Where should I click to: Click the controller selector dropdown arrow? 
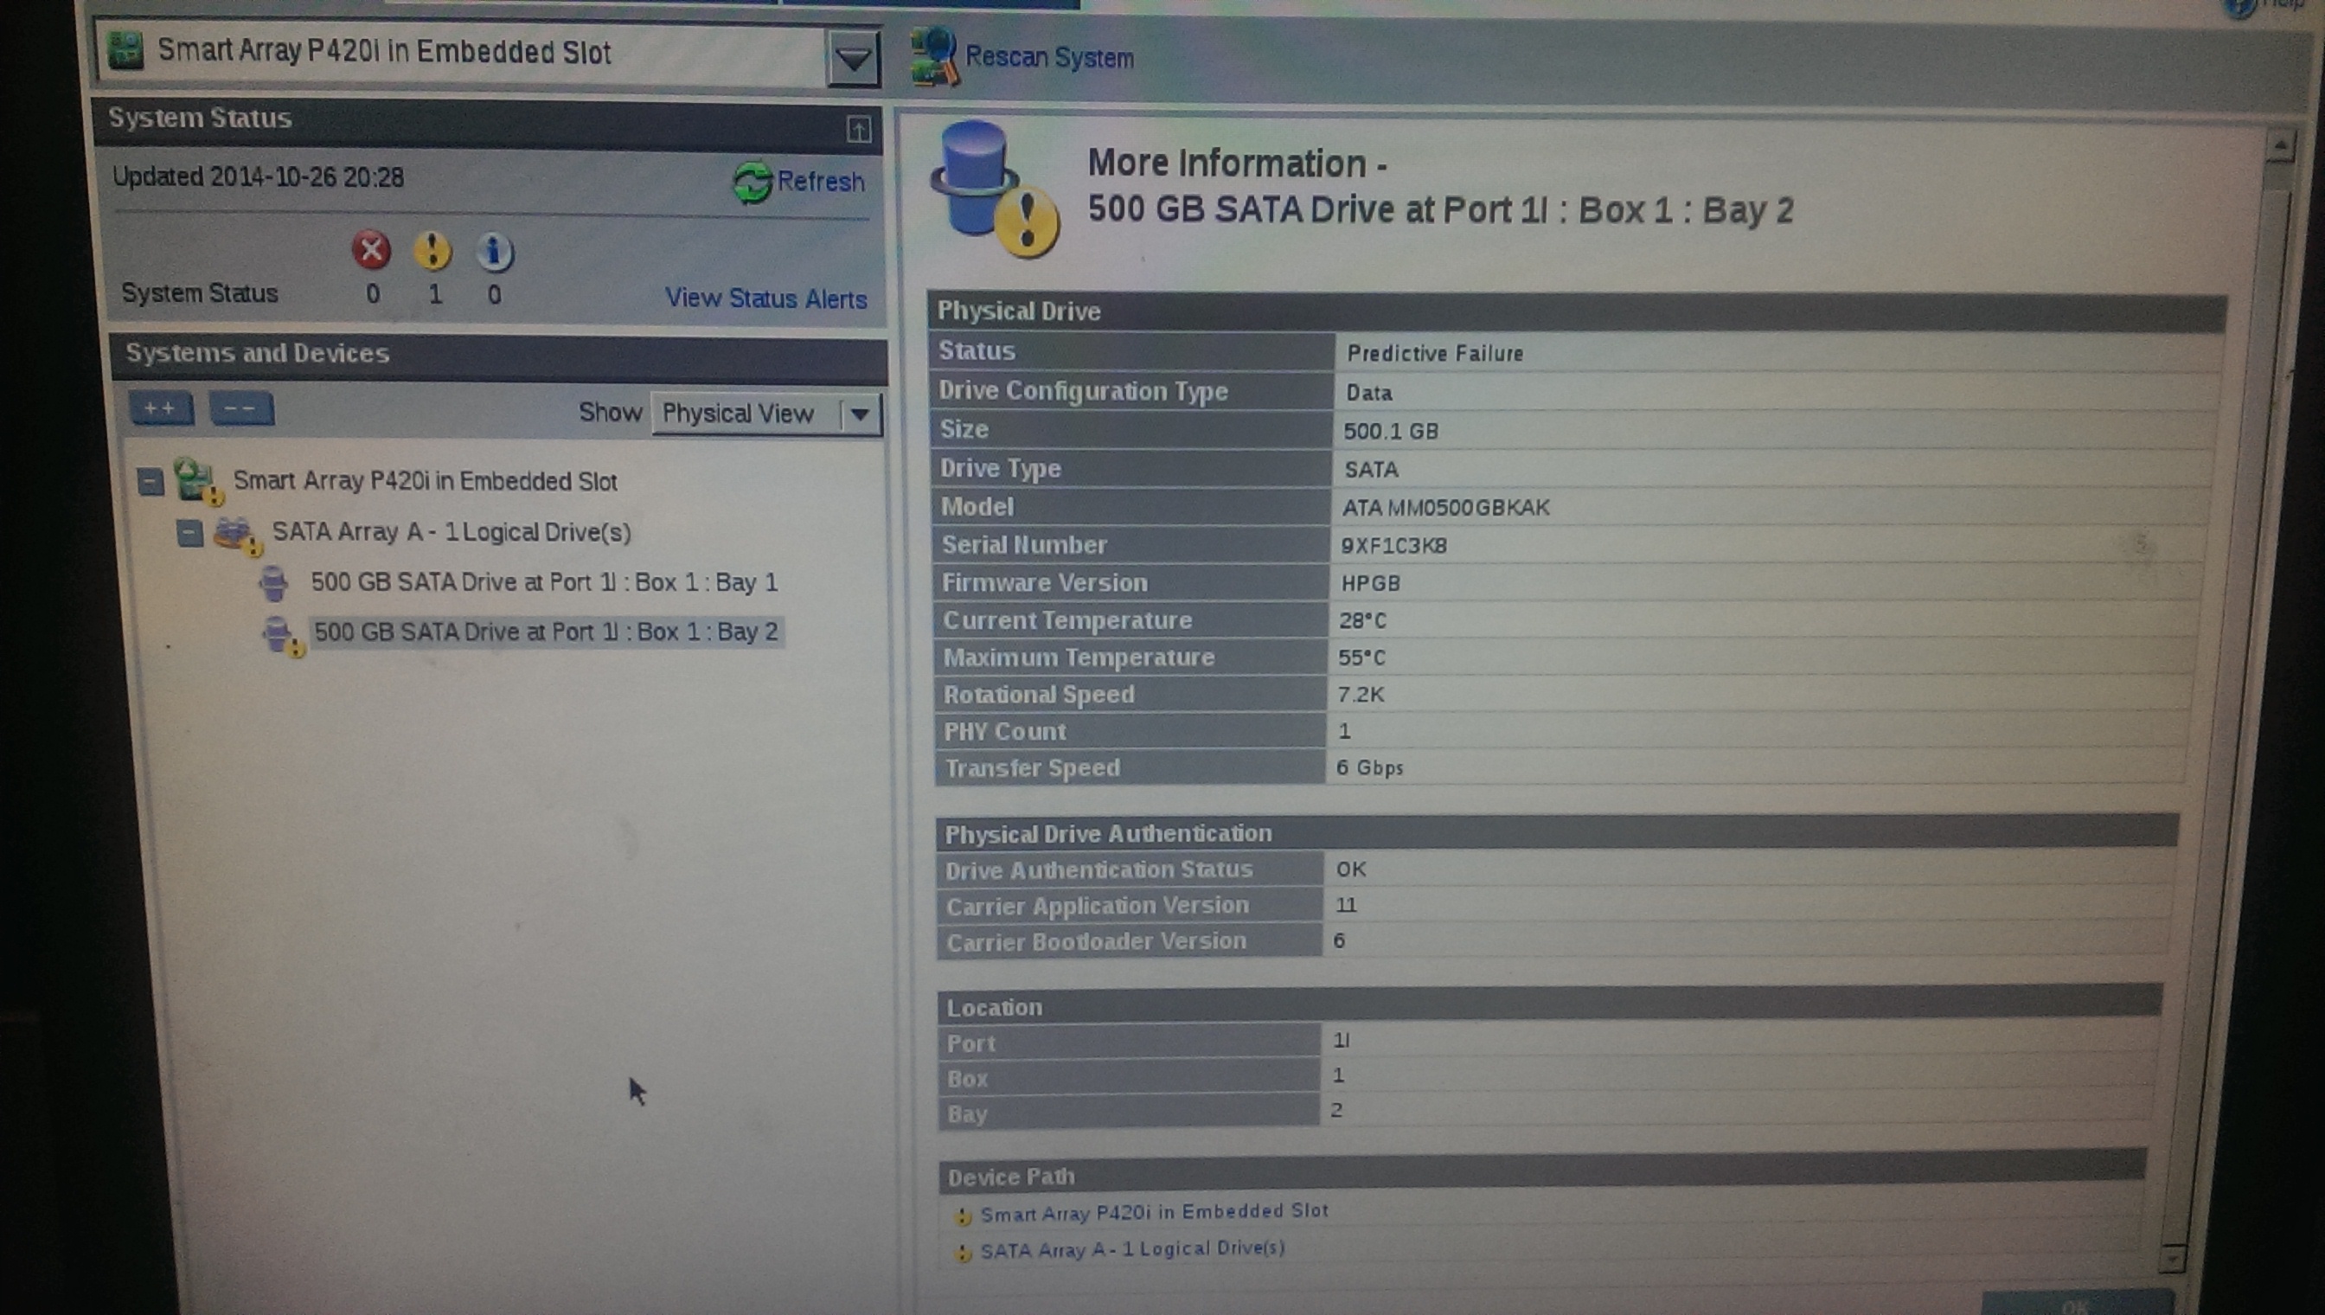[x=853, y=60]
